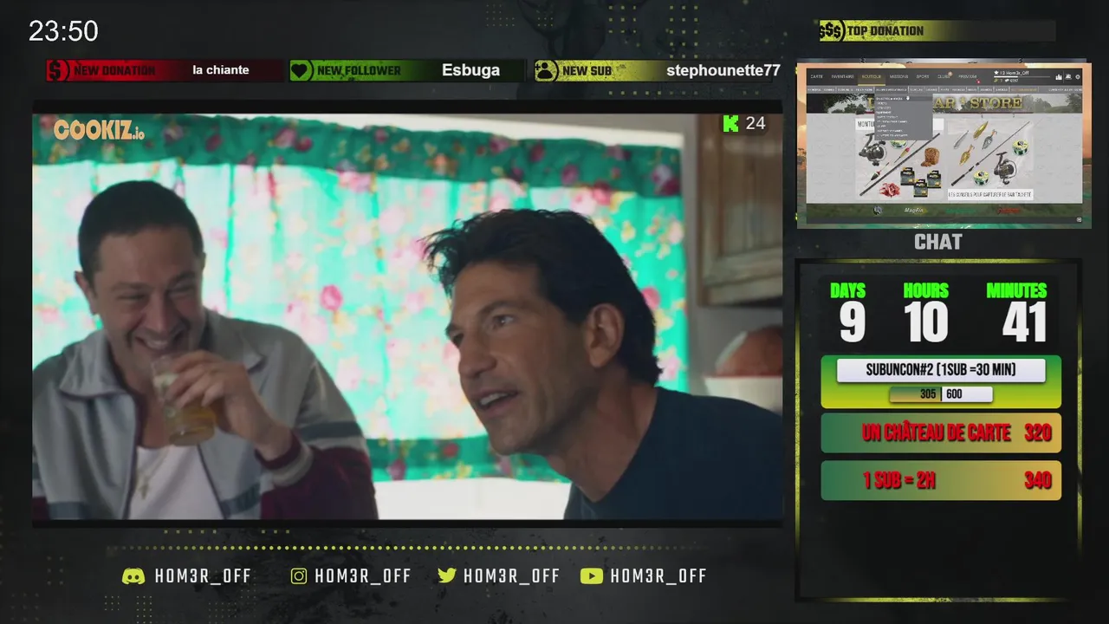Click the fishing game store thumbnail

click(944, 145)
